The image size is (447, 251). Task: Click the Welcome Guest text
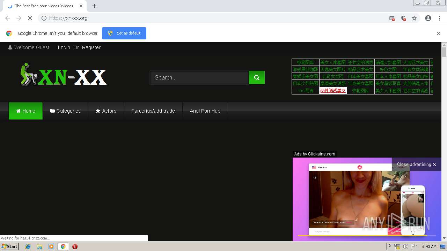point(32,47)
